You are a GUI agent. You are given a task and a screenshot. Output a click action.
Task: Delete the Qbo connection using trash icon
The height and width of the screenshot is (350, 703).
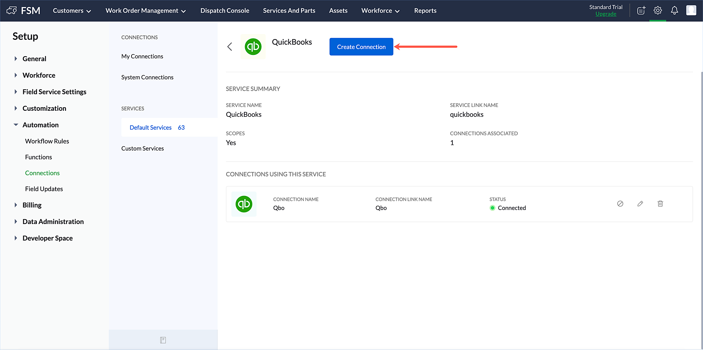[660, 204]
